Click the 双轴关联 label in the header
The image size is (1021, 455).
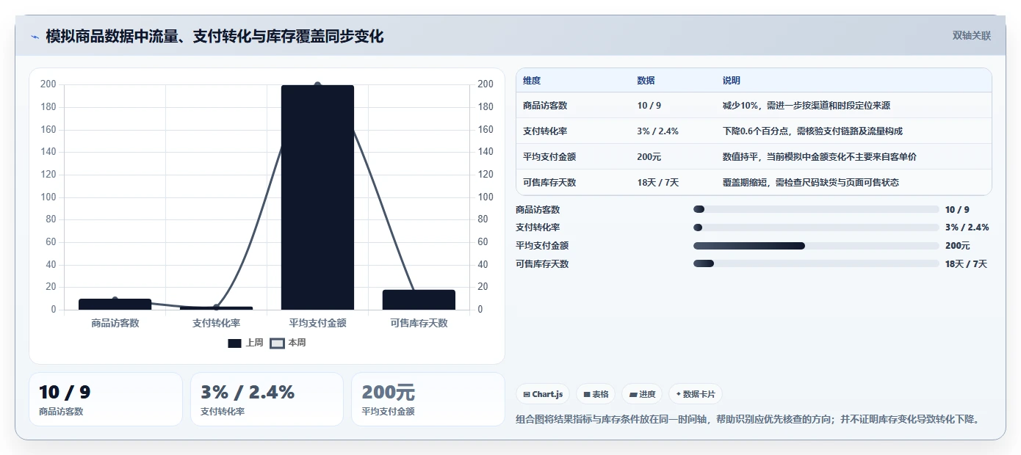(972, 36)
